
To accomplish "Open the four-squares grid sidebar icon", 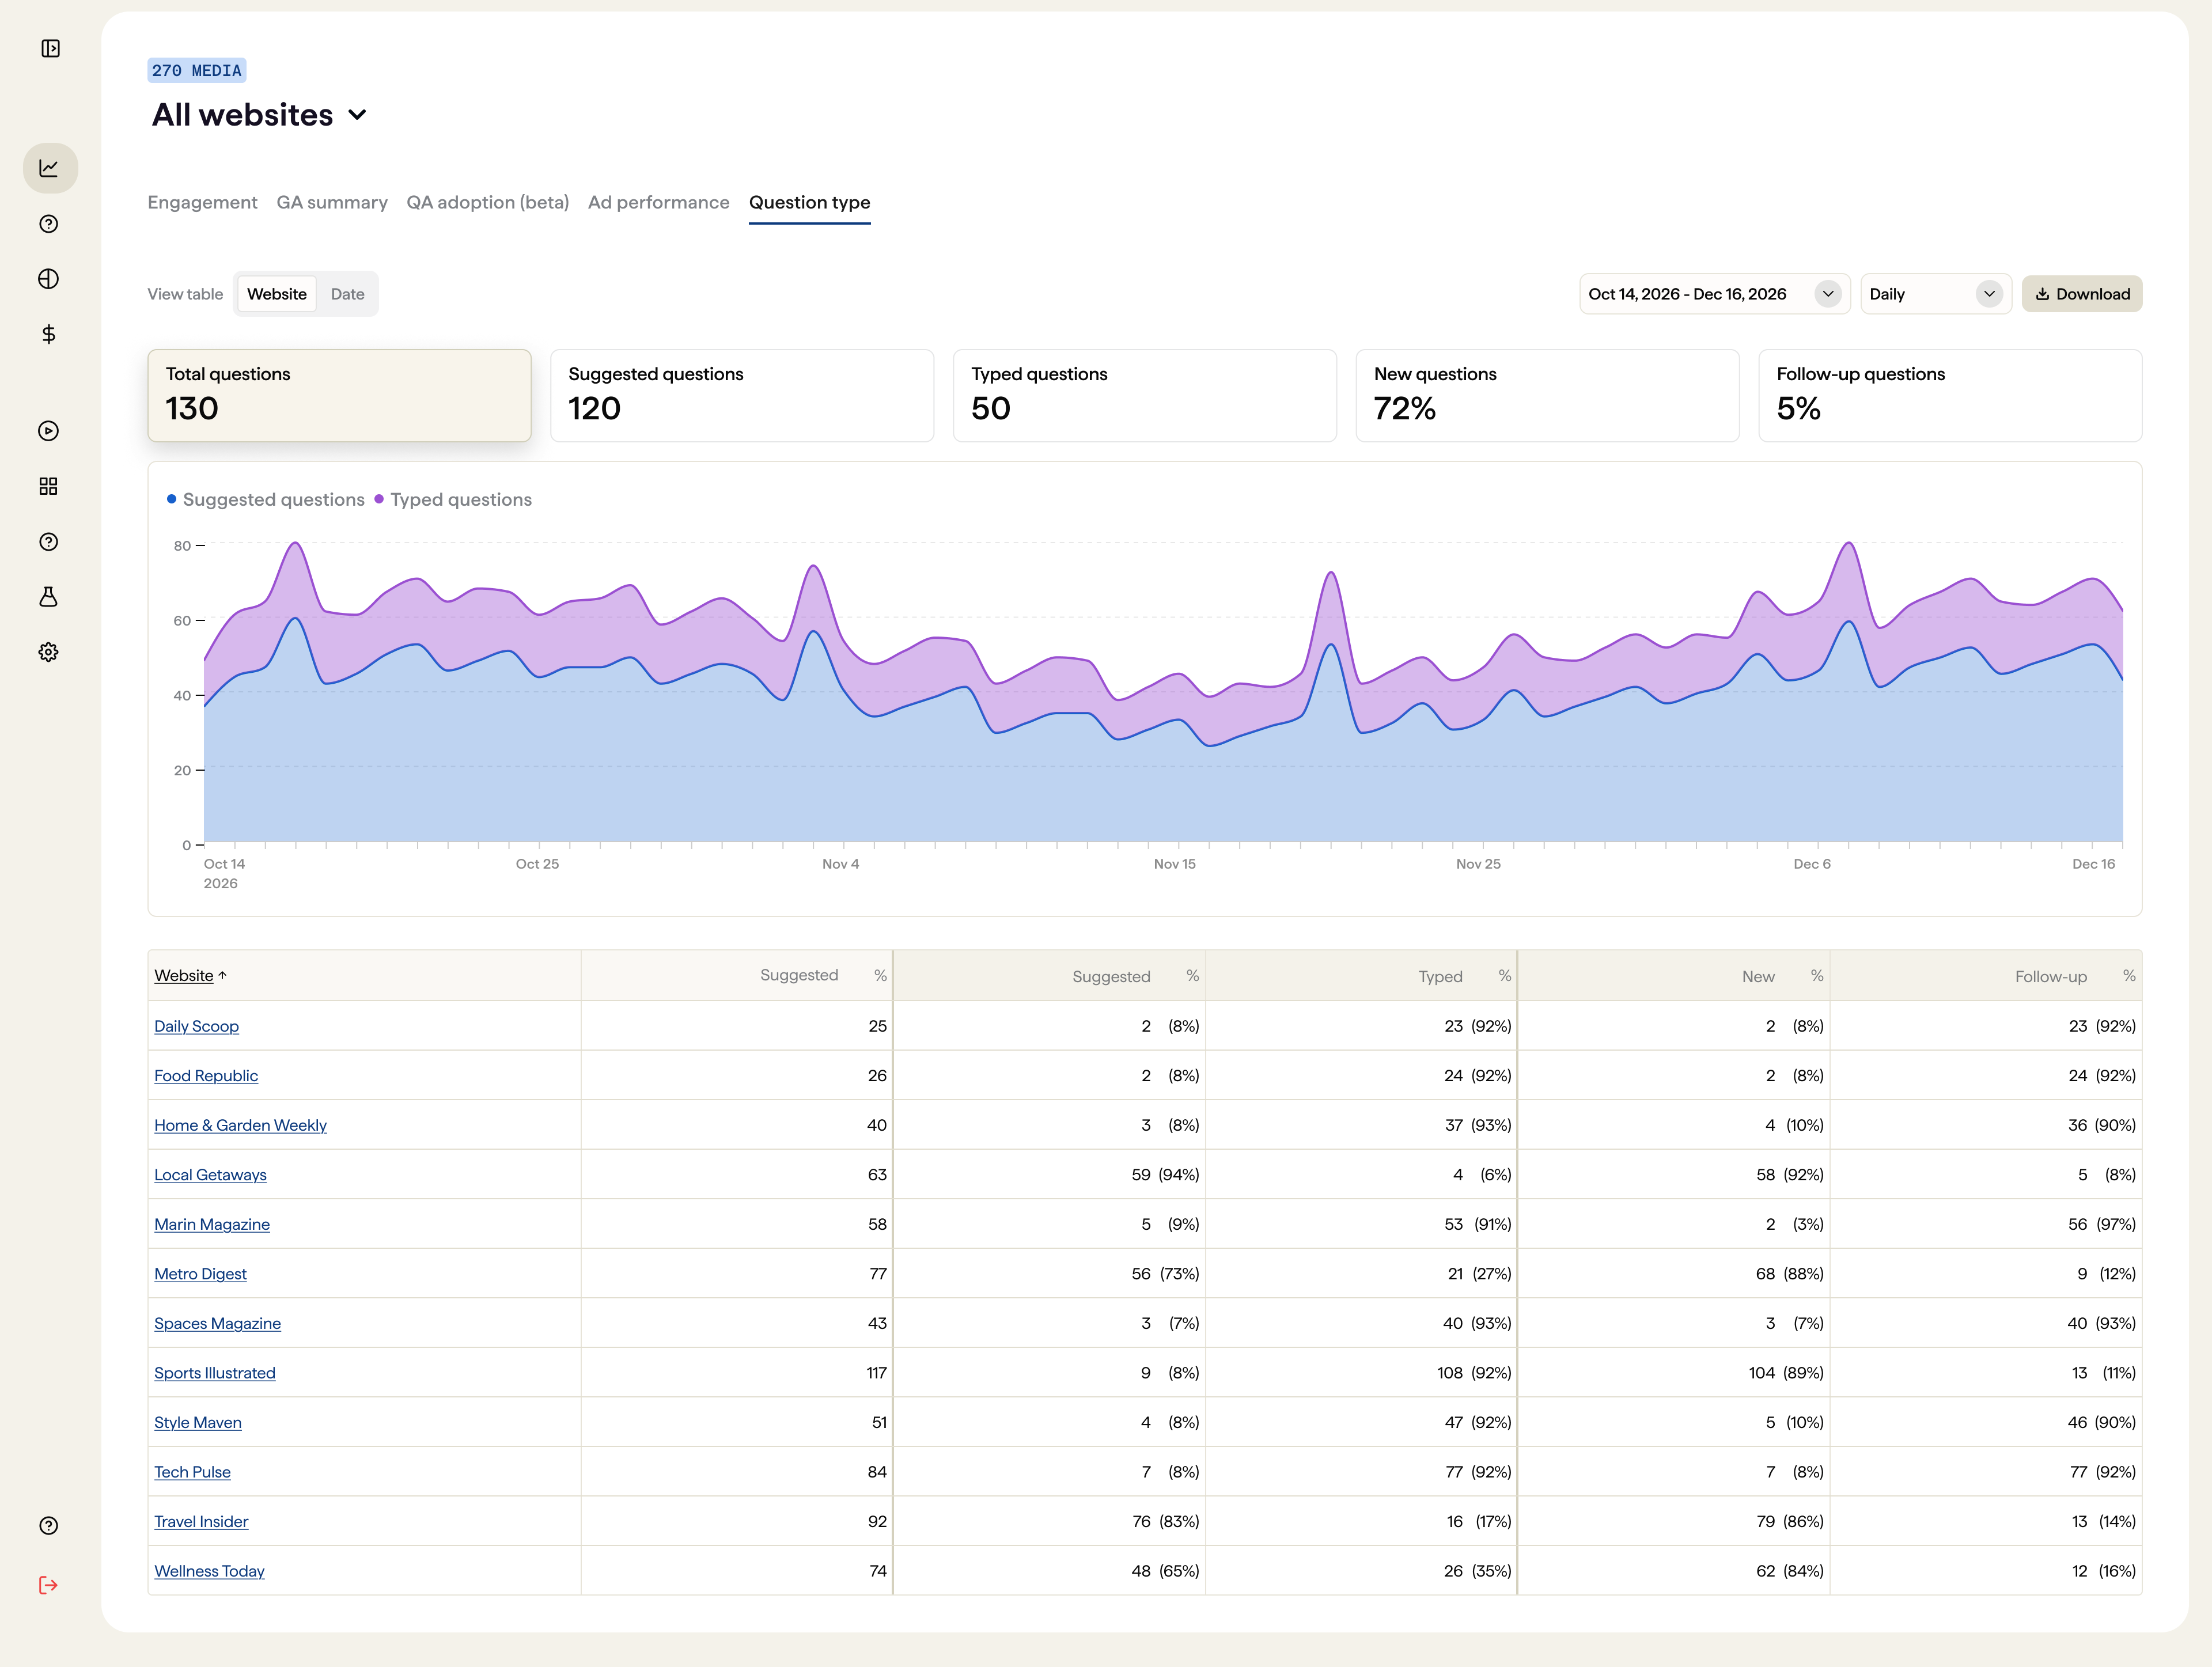I will [48, 486].
